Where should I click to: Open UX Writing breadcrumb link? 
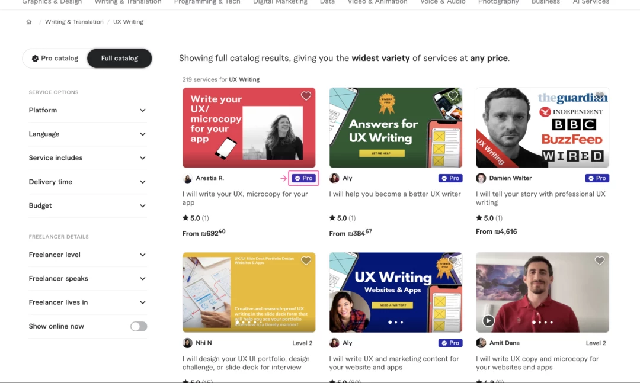coord(128,22)
